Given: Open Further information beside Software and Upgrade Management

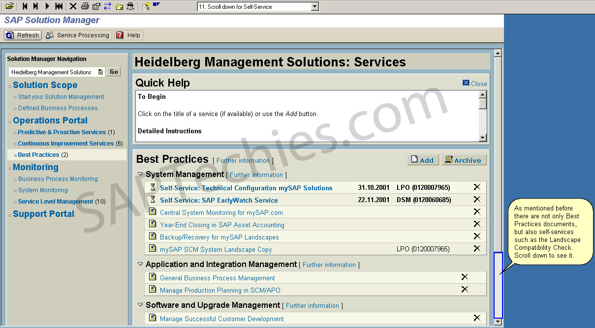Looking at the screenshot, I should coord(313,305).
